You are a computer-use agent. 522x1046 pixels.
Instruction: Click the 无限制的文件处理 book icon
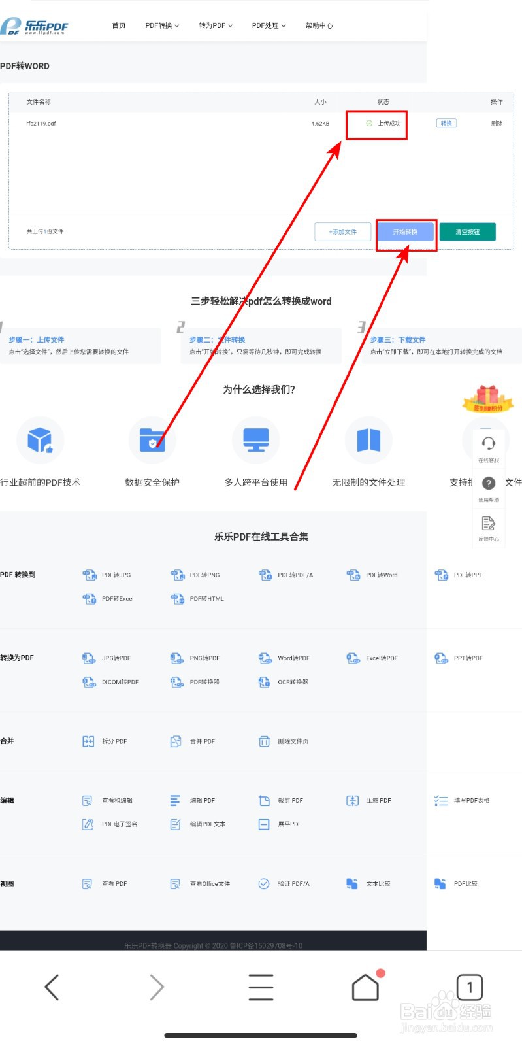[368, 440]
